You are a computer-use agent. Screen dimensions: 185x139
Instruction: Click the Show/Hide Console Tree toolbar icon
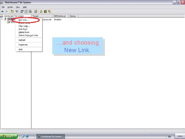(x=16, y=12)
